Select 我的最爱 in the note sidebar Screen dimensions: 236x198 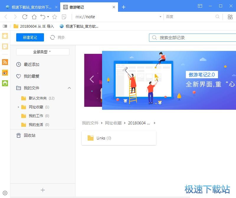point(42,76)
